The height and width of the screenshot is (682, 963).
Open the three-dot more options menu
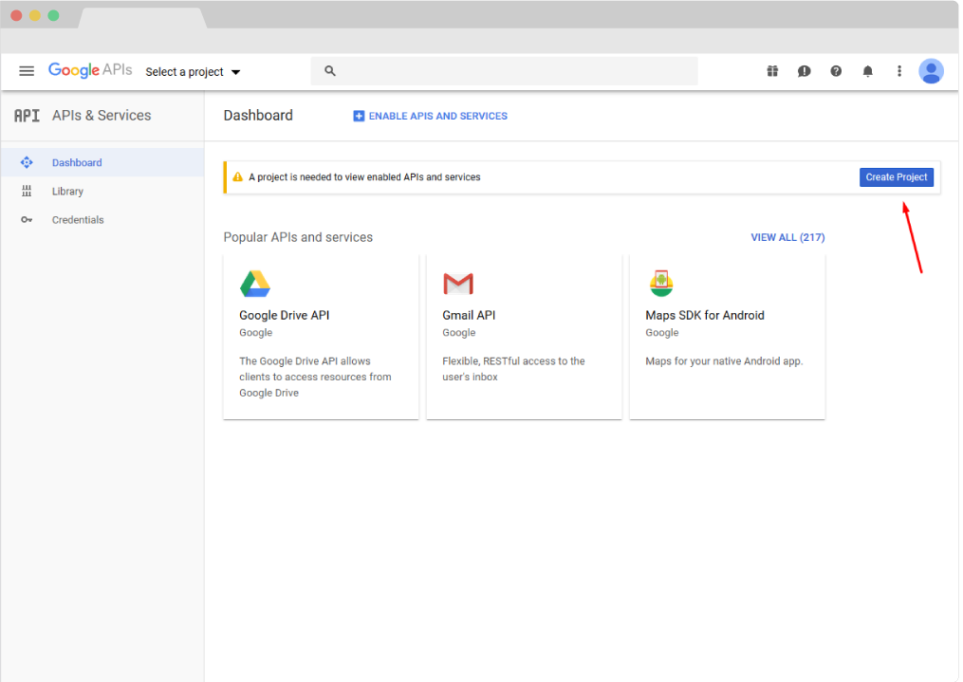(899, 71)
